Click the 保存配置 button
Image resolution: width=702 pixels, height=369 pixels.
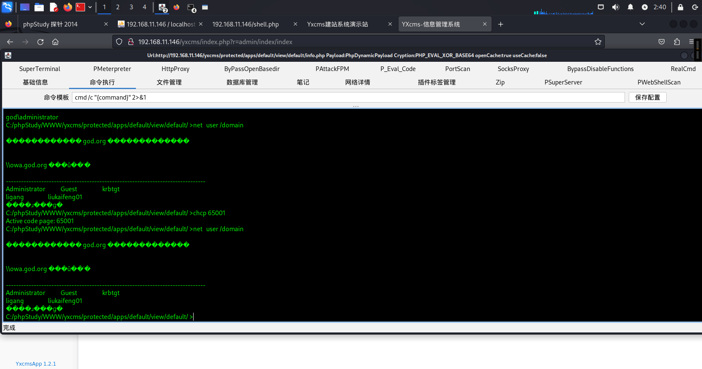(x=648, y=98)
